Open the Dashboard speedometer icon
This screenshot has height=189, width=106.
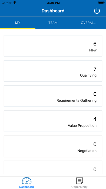pos(27,181)
